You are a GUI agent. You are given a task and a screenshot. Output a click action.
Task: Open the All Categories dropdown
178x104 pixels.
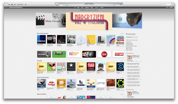click(132, 37)
